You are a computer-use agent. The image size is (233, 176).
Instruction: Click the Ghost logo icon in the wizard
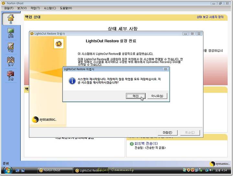coord(59,43)
